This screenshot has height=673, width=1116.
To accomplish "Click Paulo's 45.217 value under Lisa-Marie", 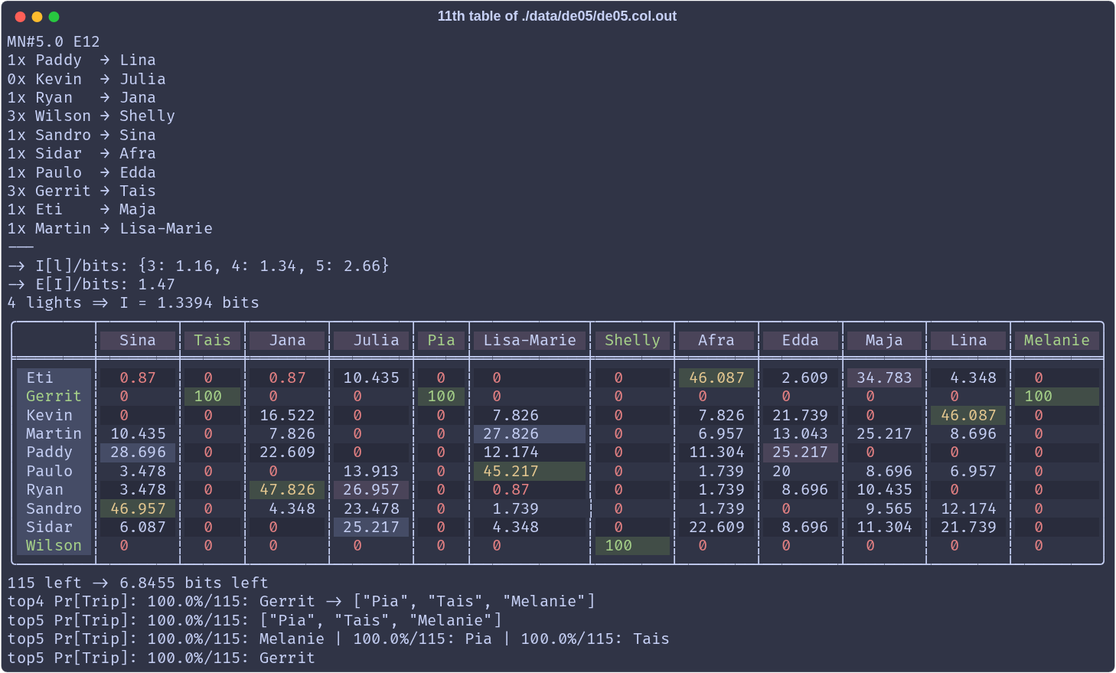I will [x=530, y=471].
